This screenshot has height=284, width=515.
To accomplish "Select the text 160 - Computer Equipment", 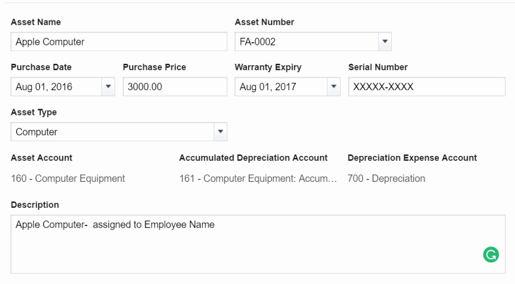I will [x=68, y=178].
